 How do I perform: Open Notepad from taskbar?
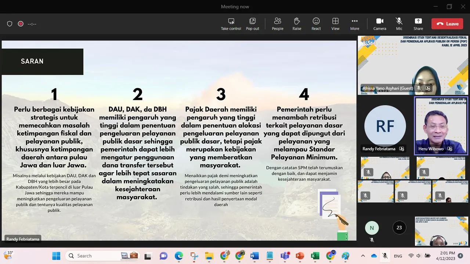pyautogui.click(x=270, y=256)
